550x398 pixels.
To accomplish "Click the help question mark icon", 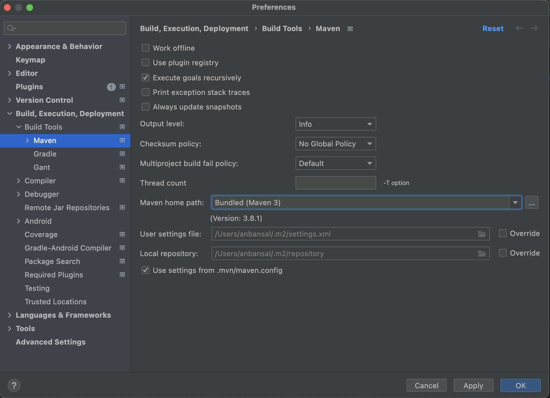I will pyautogui.click(x=14, y=385).
